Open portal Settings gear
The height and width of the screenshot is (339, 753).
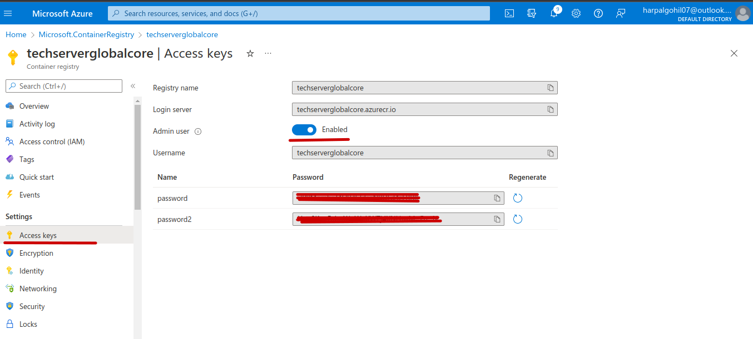576,13
